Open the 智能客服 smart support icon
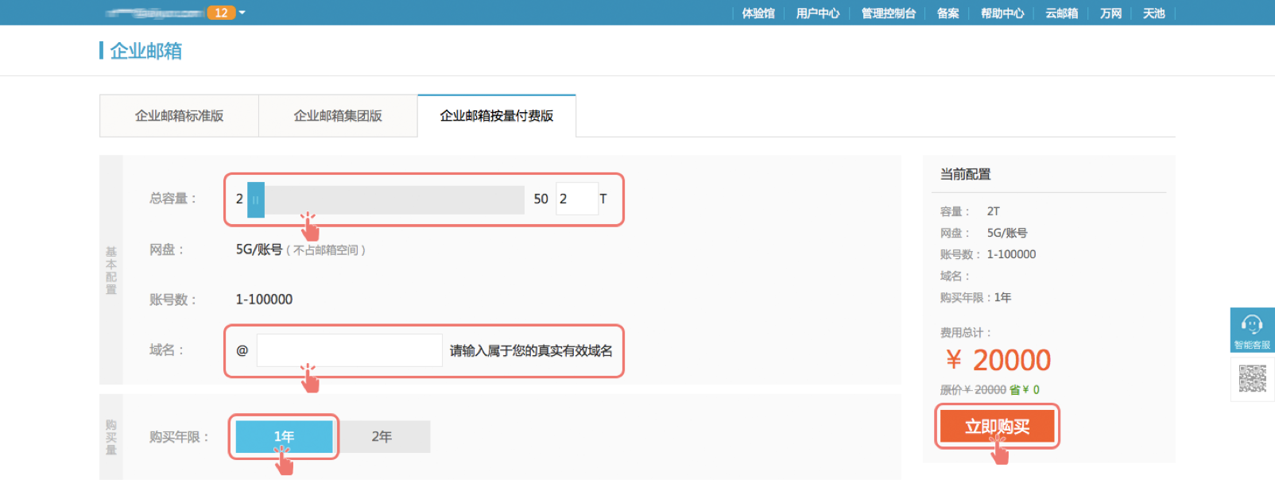 [x=1252, y=329]
